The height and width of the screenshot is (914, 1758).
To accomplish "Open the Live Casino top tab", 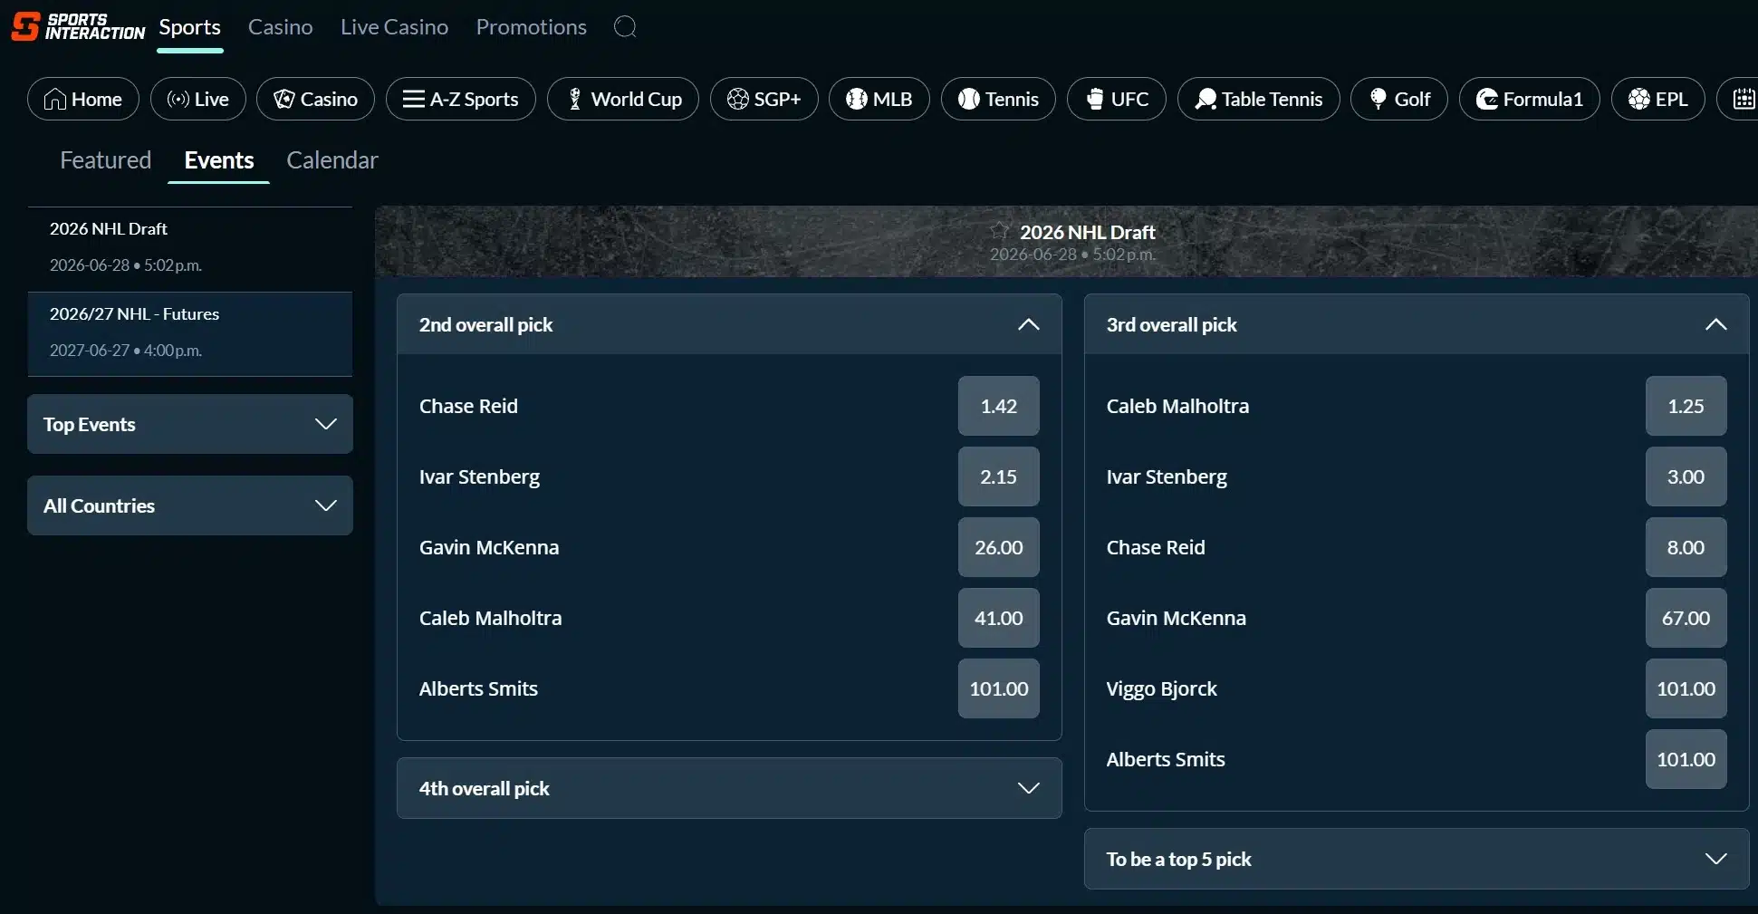I will coord(394,27).
